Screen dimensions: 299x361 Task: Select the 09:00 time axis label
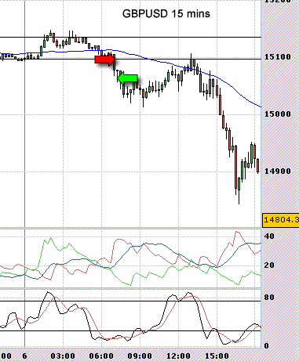tap(140, 356)
